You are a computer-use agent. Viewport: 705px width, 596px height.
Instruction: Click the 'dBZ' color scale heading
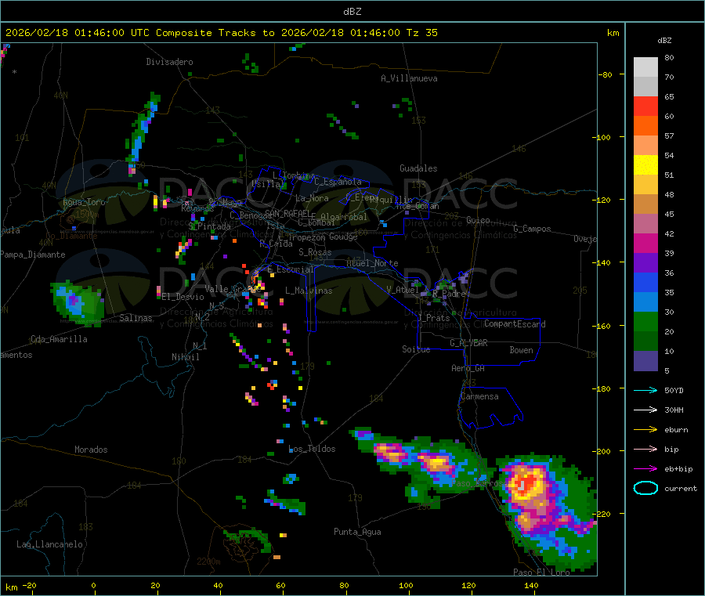tap(664, 41)
